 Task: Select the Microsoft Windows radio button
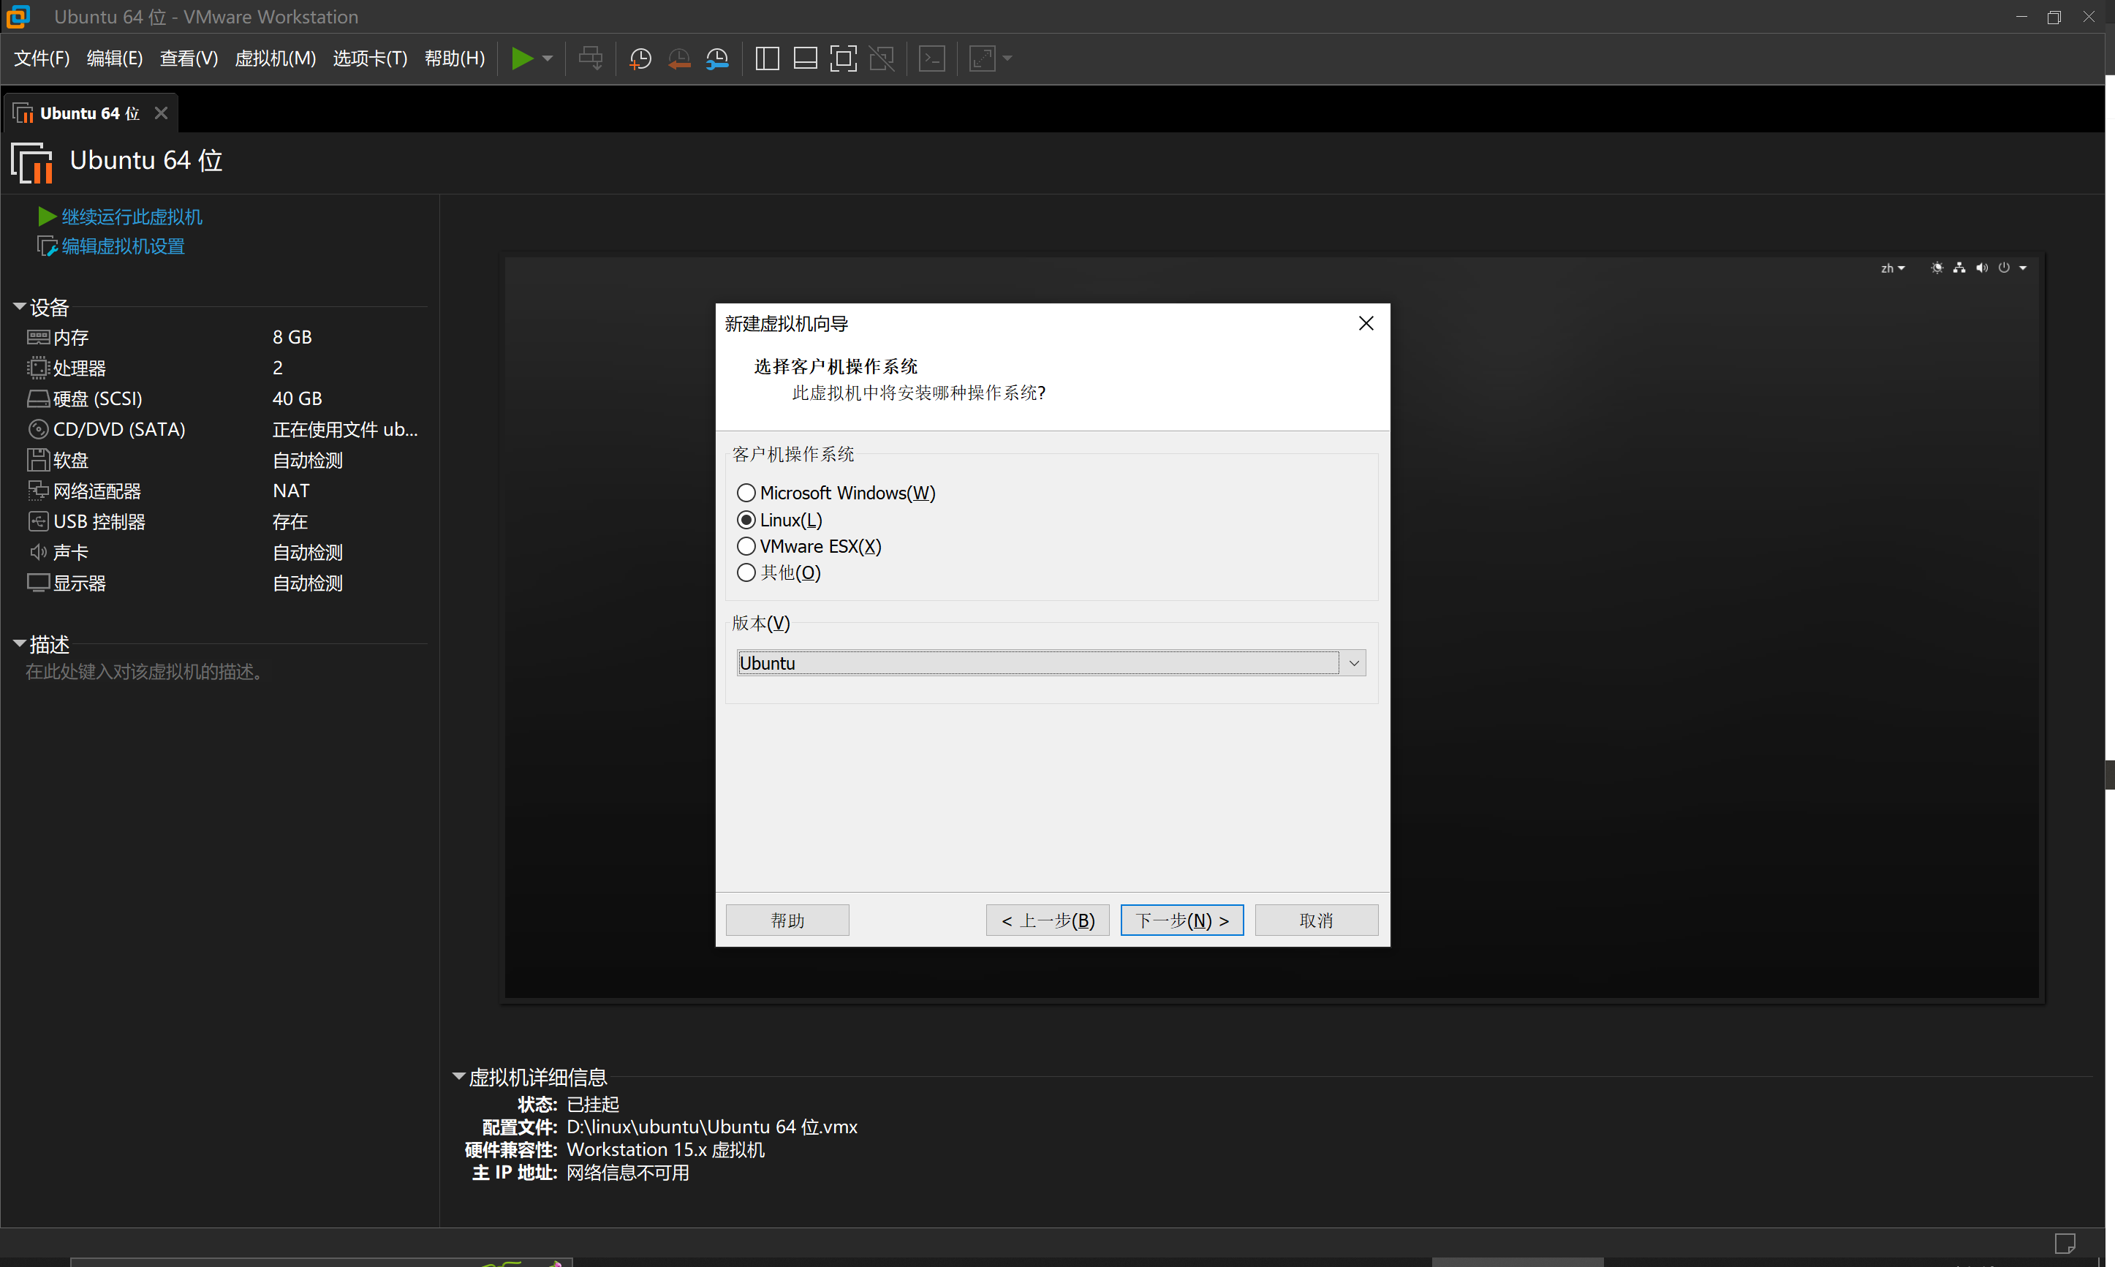pos(746,493)
